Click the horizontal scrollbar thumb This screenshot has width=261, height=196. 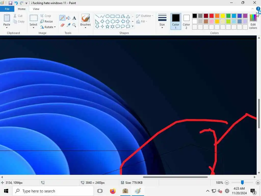(x=175, y=177)
